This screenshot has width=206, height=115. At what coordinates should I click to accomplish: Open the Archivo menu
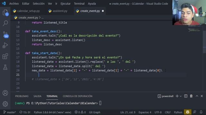[14, 4]
